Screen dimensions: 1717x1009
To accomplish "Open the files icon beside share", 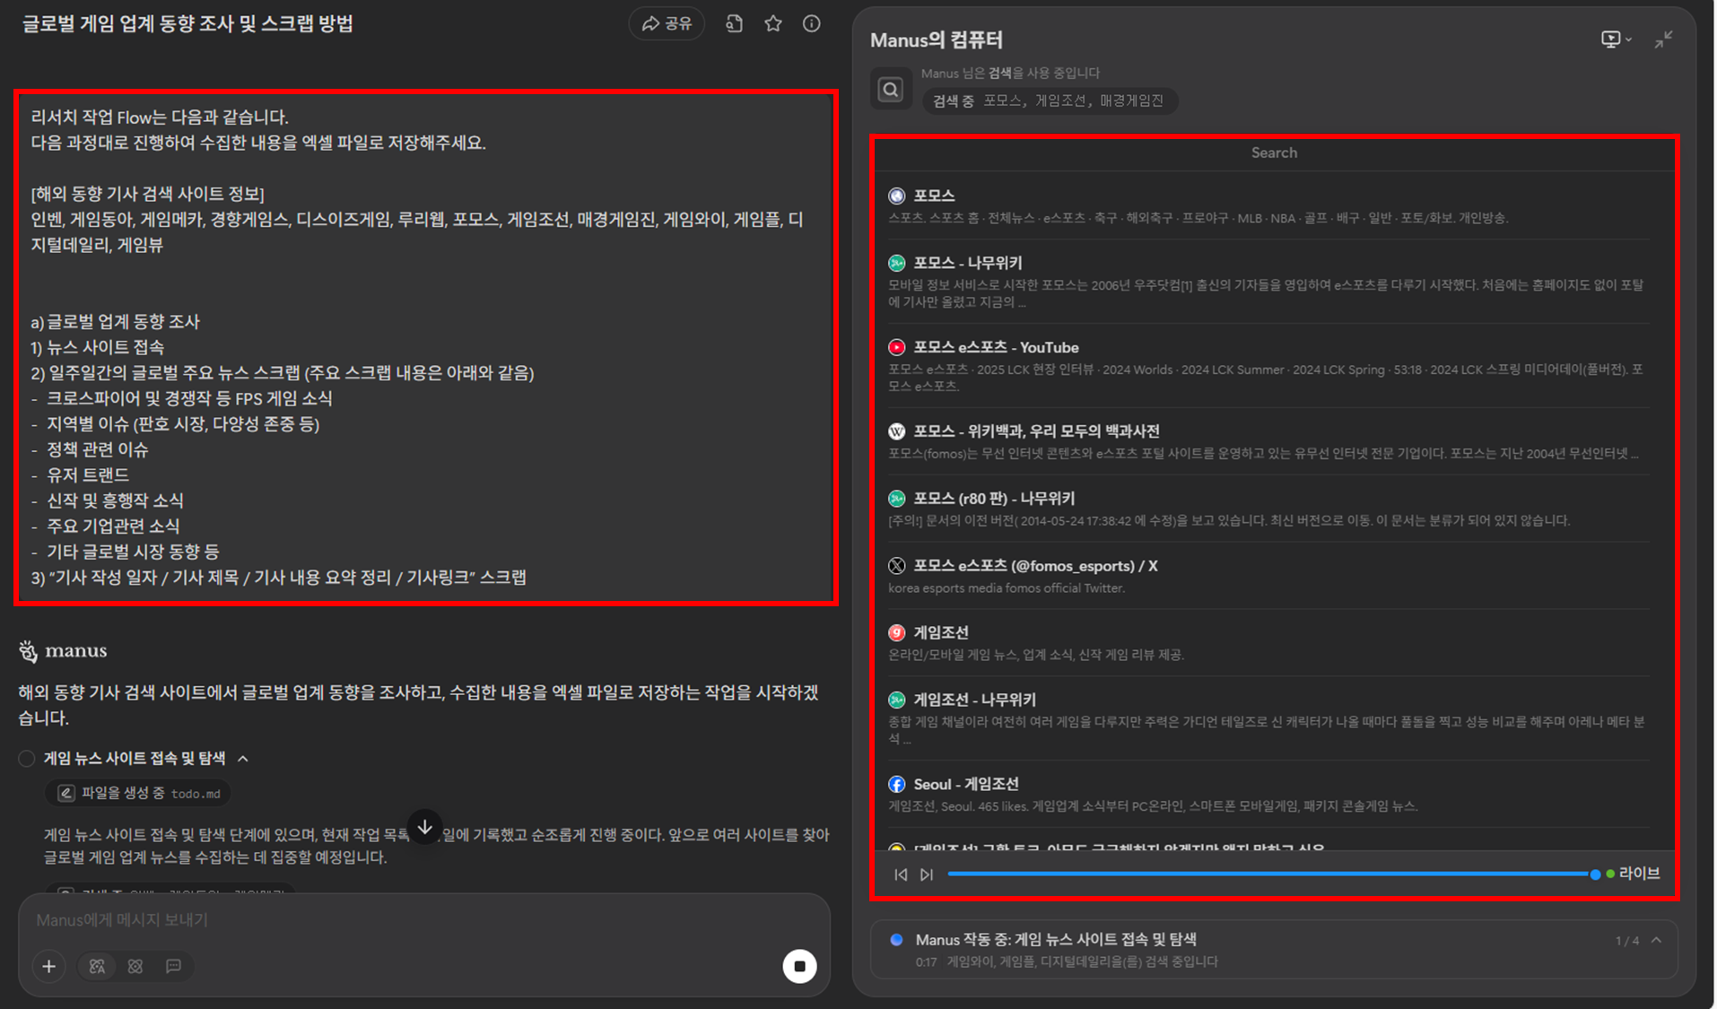I will [734, 23].
